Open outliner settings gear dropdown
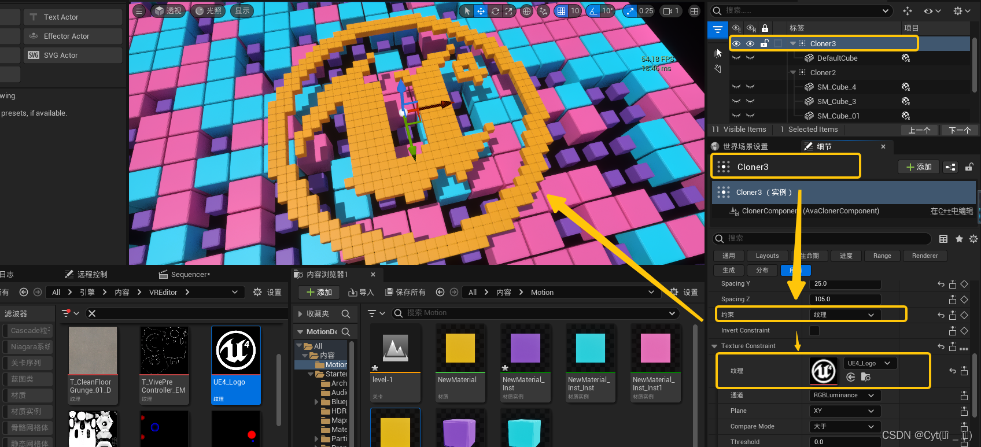This screenshot has width=981, height=447. click(x=962, y=11)
